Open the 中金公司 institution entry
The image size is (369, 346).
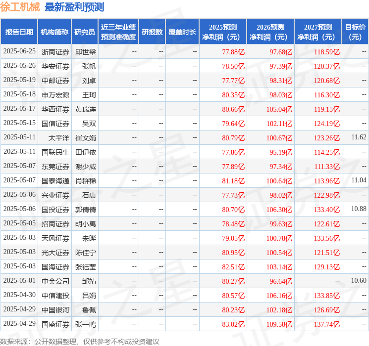coord(55,281)
